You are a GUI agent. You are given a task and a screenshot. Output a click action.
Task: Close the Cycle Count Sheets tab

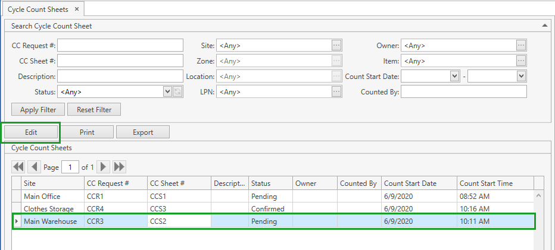[77, 9]
